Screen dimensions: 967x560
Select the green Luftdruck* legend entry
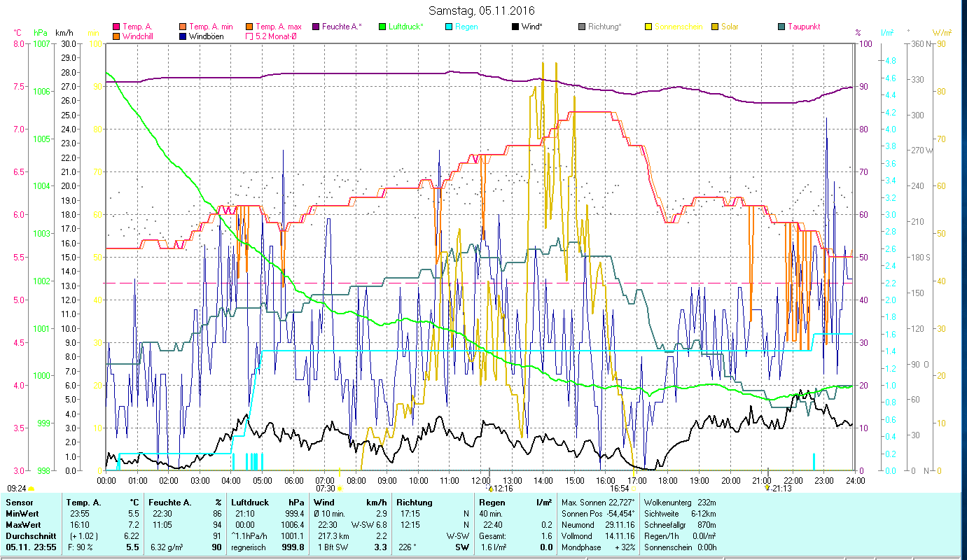tap(382, 27)
